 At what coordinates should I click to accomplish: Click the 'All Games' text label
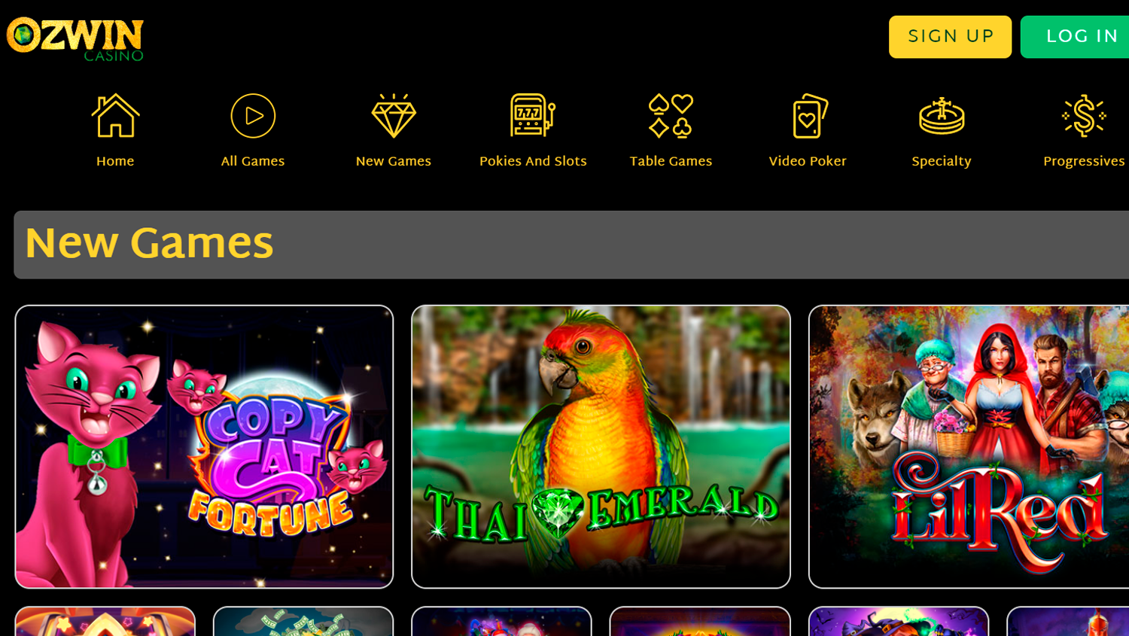[253, 162]
